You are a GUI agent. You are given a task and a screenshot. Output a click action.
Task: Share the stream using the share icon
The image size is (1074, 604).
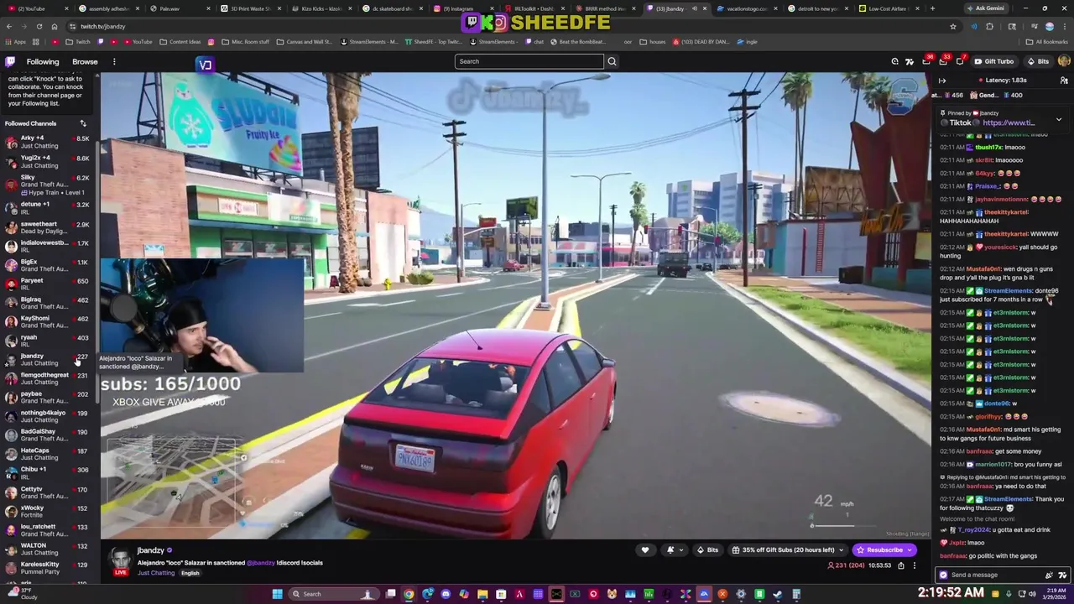pyautogui.click(x=901, y=565)
